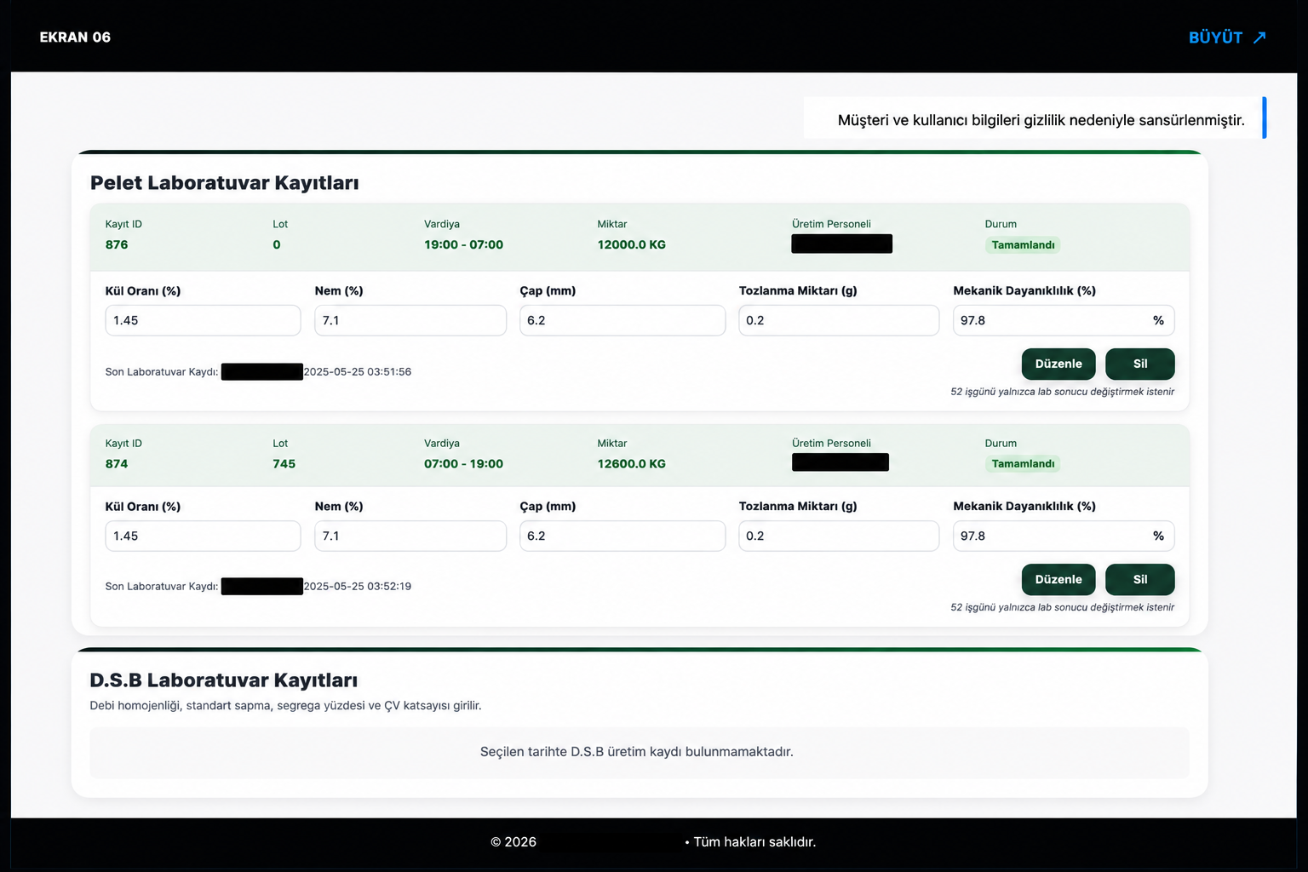
Task: Click Düzenle for record 876
Action: (x=1058, y=364)
